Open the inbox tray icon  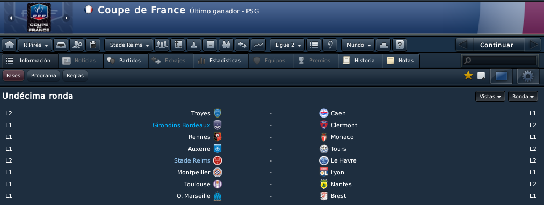point(61,45)
